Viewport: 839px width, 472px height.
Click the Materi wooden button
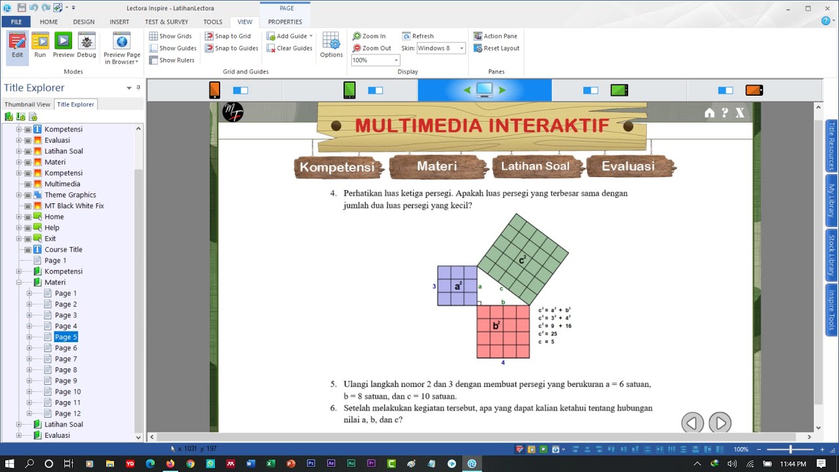437,167
